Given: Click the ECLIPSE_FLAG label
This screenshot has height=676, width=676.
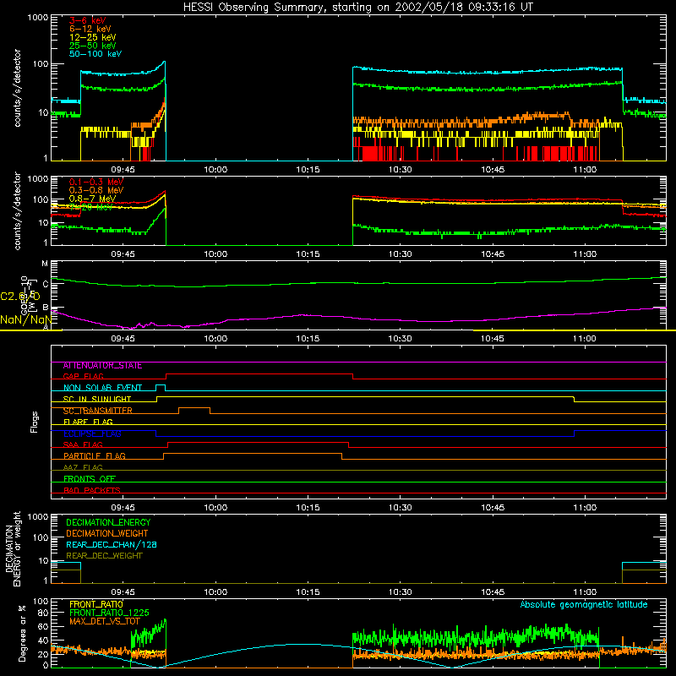Looking at the screenshot, I should coord(92,433).
